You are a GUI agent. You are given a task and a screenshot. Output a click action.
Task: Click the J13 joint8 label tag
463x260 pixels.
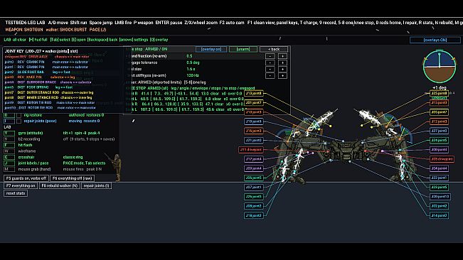pos(254,94)
